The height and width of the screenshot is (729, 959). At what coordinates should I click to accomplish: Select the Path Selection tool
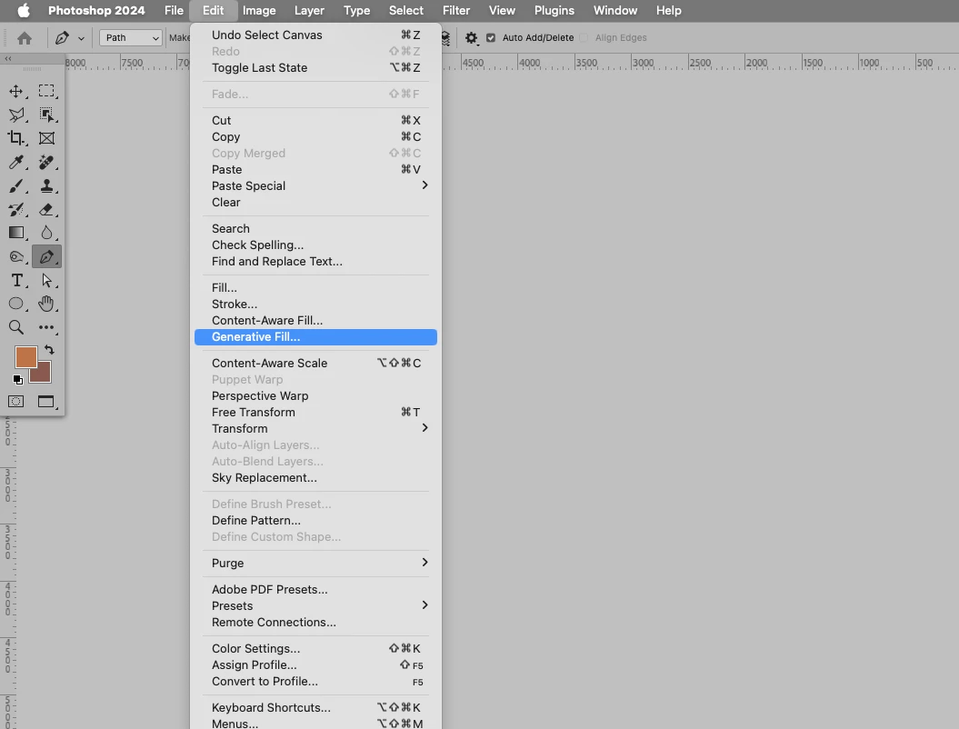pos(46,281)
